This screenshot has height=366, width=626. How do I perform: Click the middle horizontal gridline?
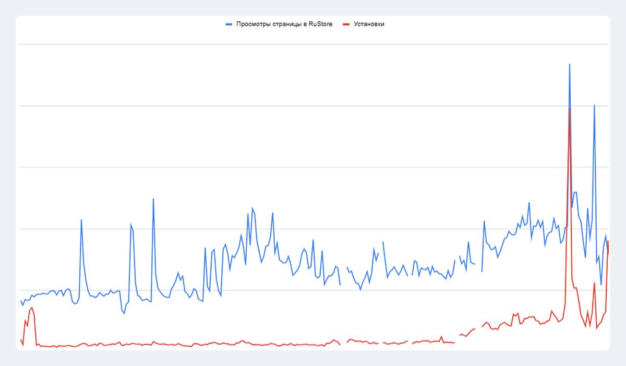coord(313,167)
